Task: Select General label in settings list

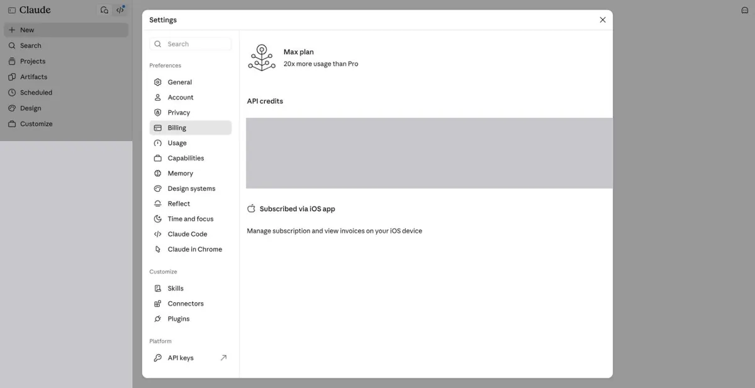Action: pos(180,83)
